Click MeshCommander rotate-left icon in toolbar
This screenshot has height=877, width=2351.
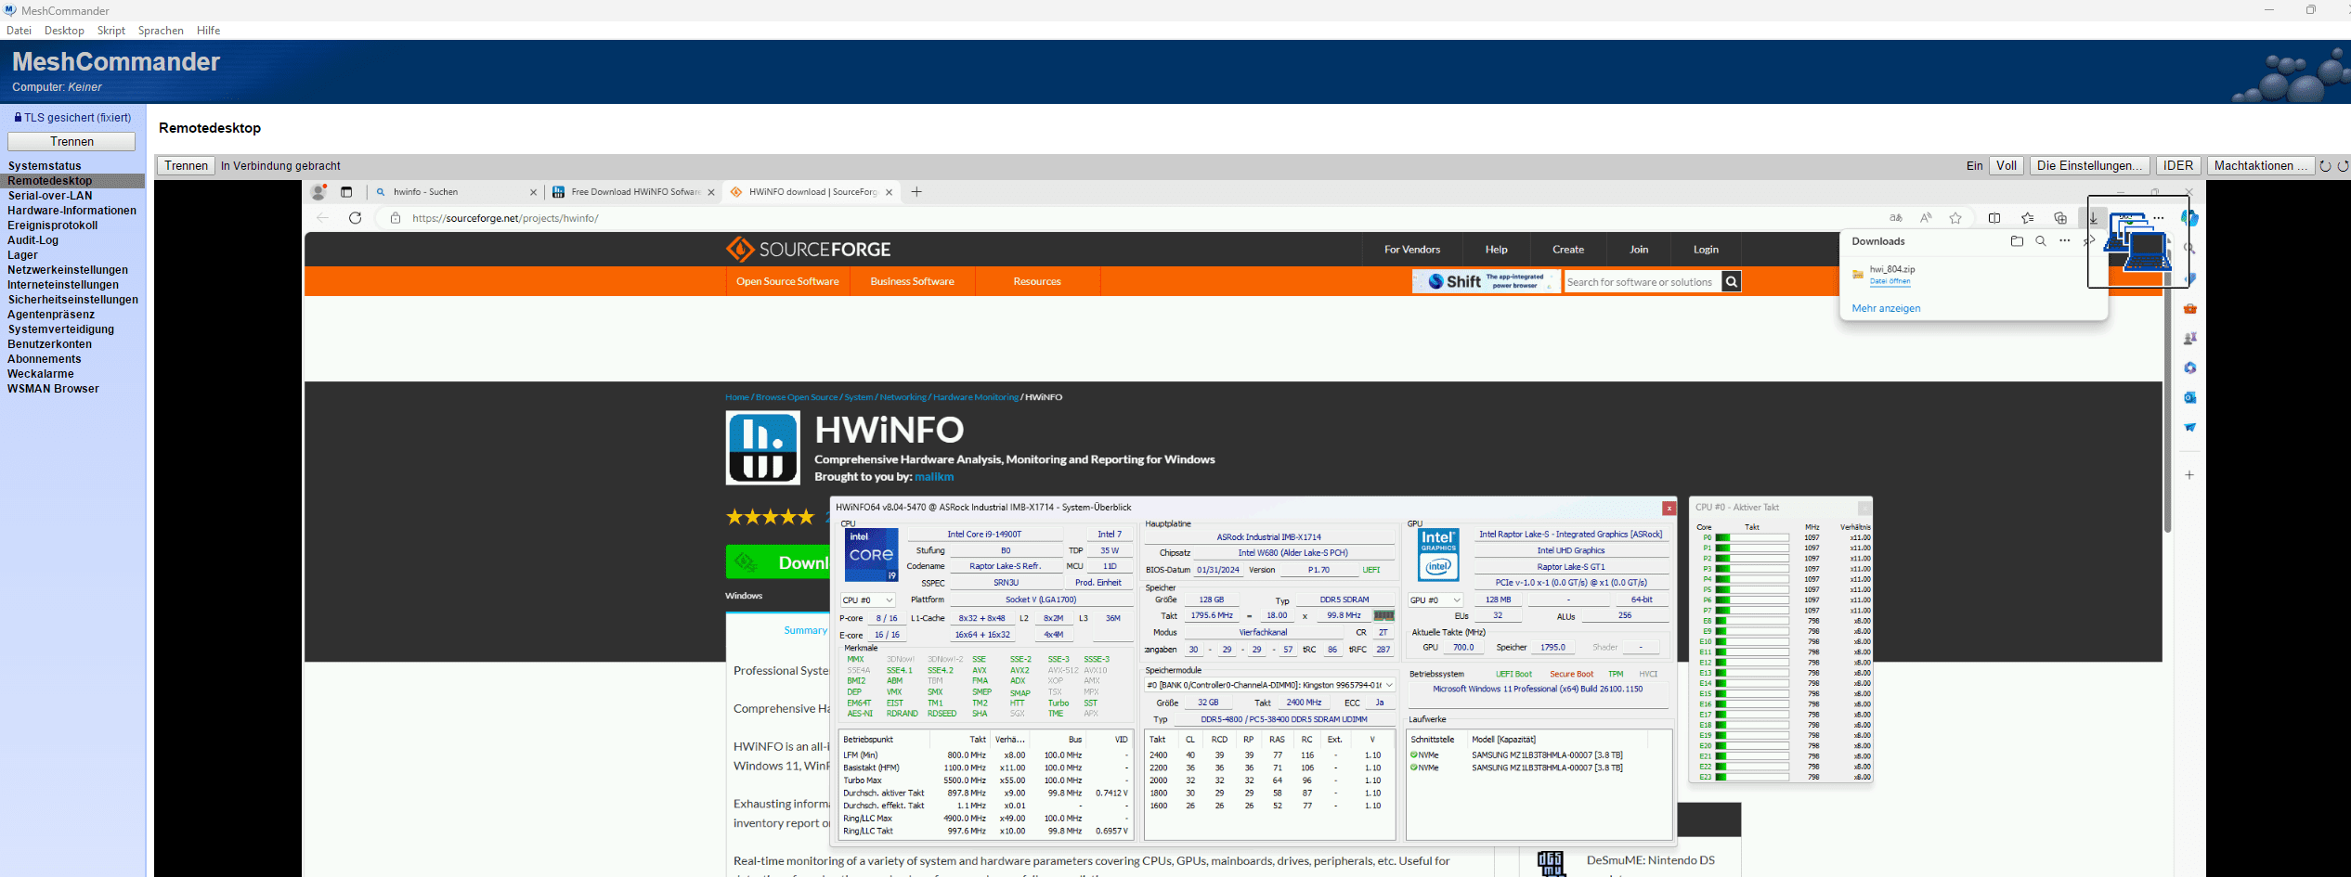(x=2325, y=166)
